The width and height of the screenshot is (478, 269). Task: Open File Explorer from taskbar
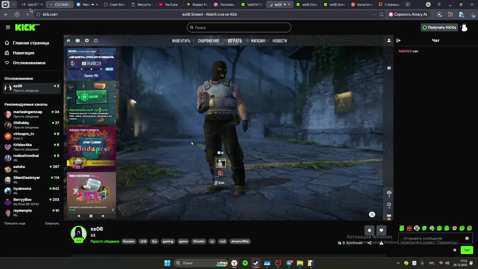[x=300, y=263]
